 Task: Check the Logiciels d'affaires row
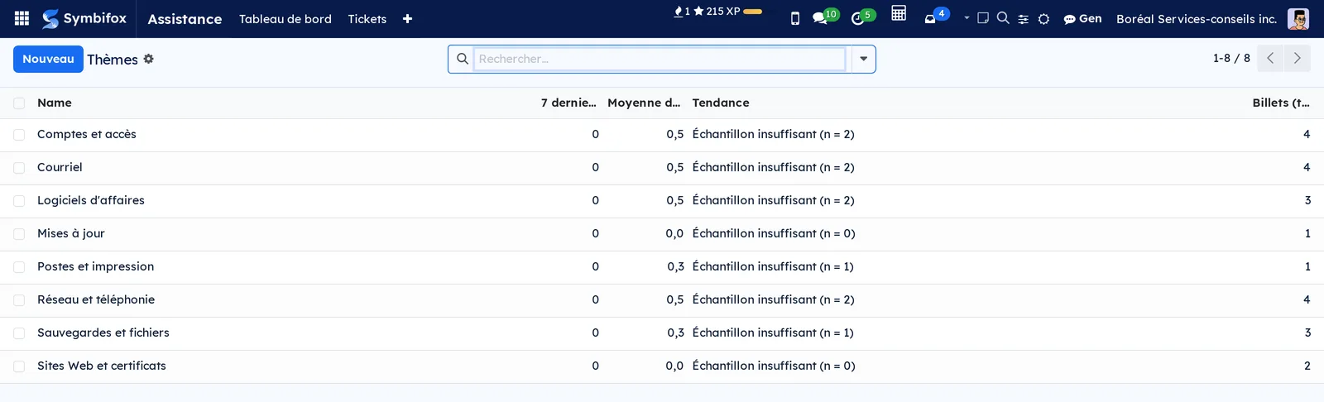(19, 201)
